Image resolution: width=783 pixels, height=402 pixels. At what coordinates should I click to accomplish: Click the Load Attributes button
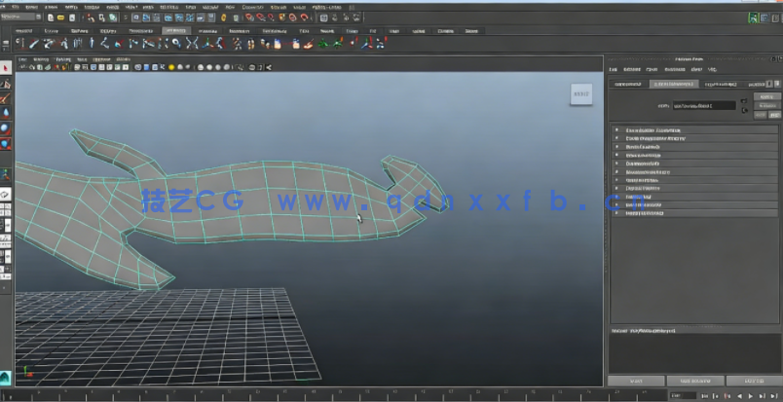(x=695, y=381)
